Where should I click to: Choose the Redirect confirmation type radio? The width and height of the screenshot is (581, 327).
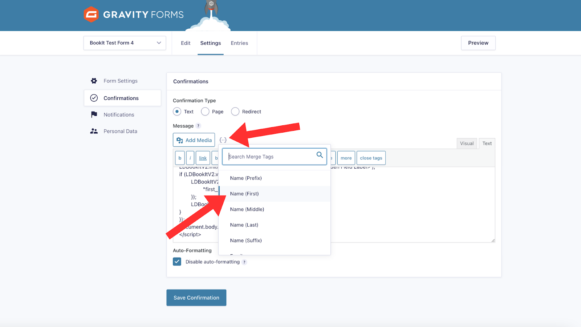(x=235, y=112)
